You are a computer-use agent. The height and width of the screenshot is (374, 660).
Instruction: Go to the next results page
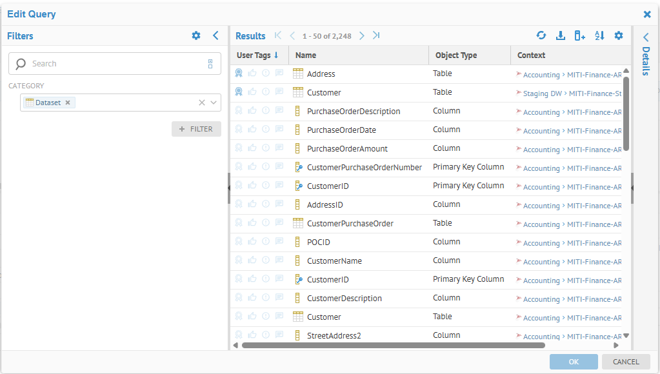click(x=362, y=36)
